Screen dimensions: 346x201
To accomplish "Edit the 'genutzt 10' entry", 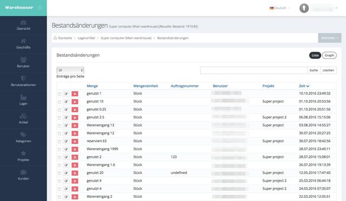I will (66, 102).
